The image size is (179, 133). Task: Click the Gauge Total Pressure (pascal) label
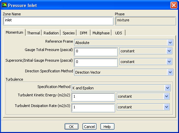click(x=49, y=50)
